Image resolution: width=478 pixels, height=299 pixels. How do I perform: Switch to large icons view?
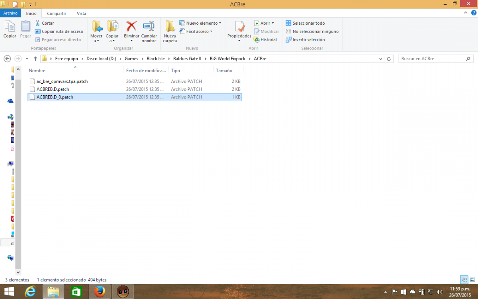click(x=472, y=279)
